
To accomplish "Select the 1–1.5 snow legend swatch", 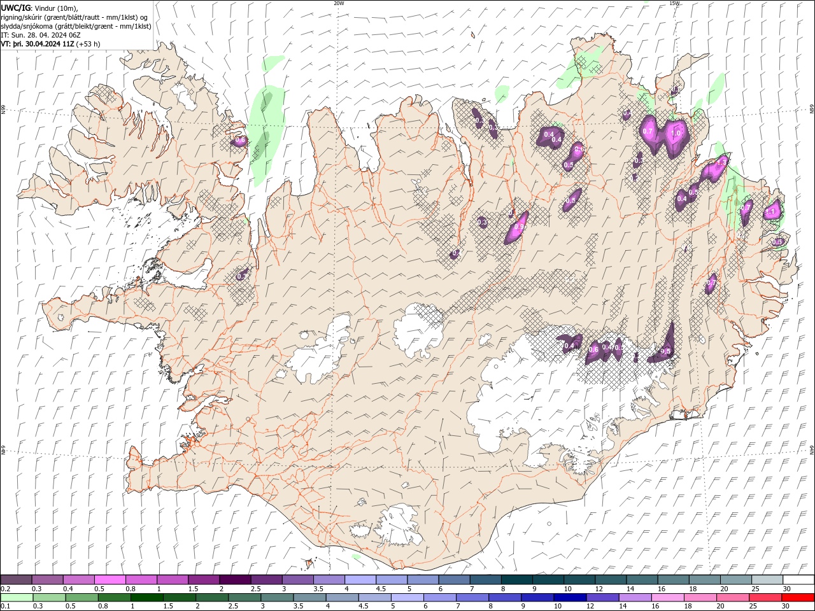I will 172,580.
